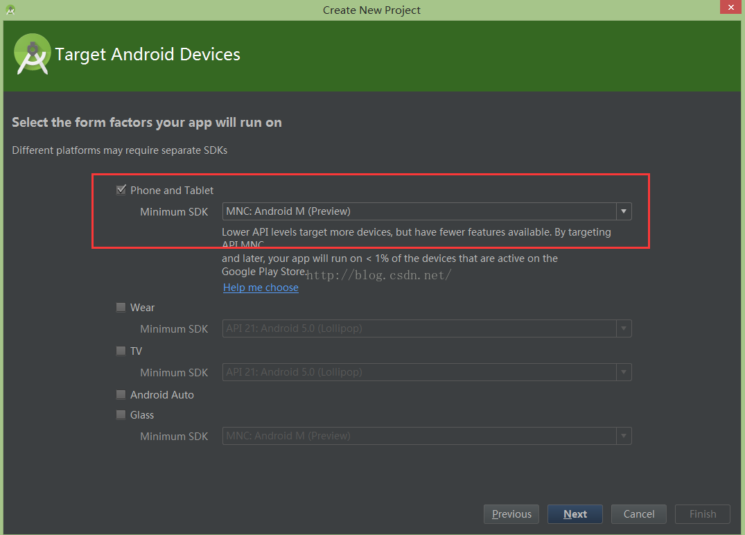Proceed with the Next button

pos(575,514)
